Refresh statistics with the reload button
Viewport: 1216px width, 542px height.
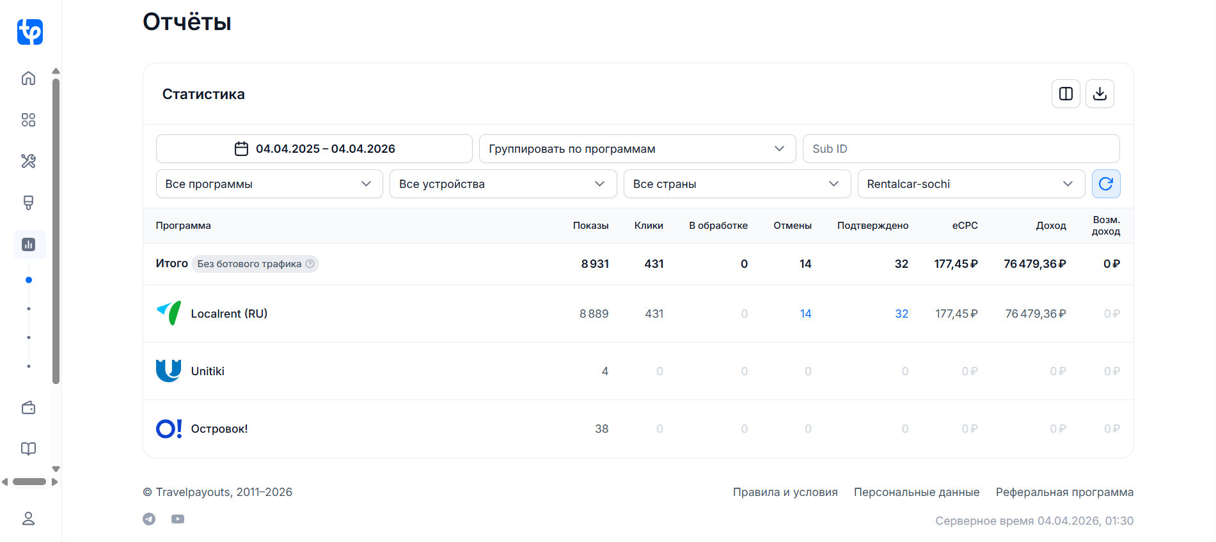(x=1105, y=184)
